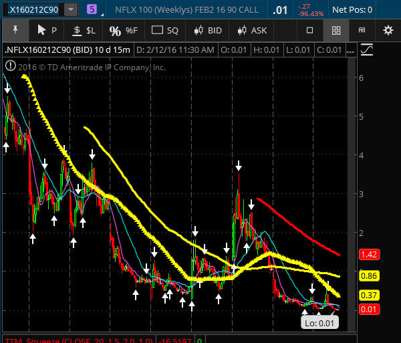Image resolution: width=401 pixels, height=343 pixels.
Task: Select the %F Fibonacci tool
Action: click(123, 30)
